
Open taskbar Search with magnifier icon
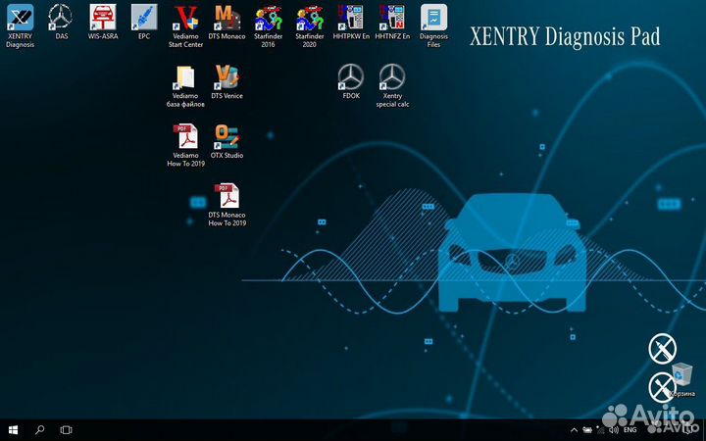(39, 430)
